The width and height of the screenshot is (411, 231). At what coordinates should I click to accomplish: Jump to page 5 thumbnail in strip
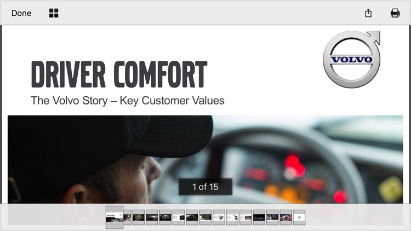[165, 217]
